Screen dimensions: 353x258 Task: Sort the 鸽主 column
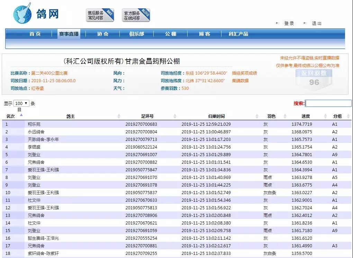point(119,116)
